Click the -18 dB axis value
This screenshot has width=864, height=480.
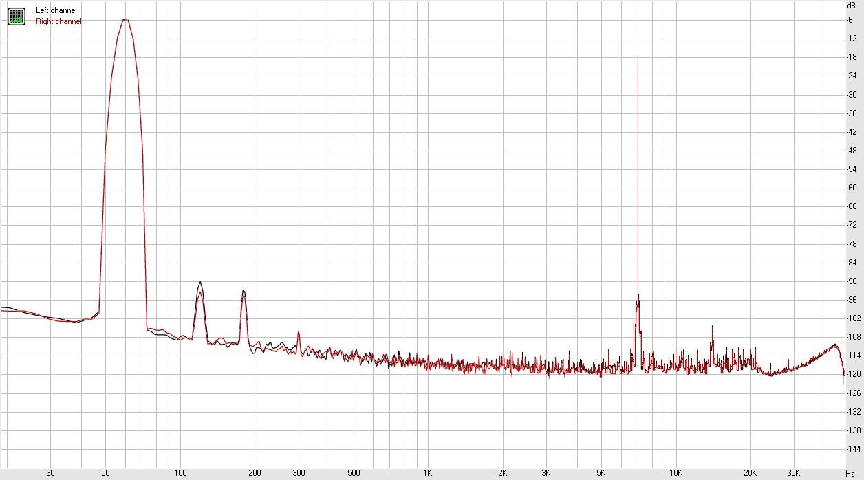coord(852,56)
